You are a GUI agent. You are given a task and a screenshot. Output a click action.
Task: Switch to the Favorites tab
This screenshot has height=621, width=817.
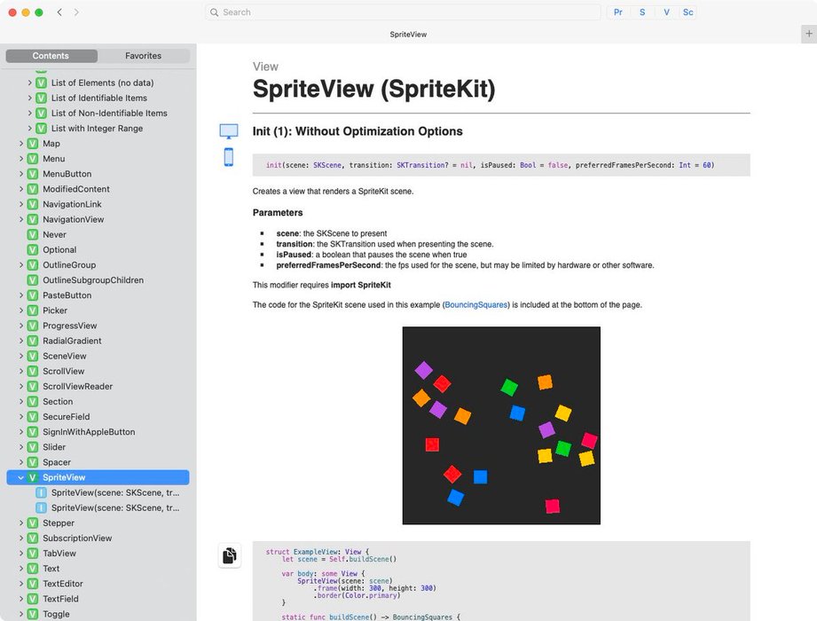click(143, 55)
